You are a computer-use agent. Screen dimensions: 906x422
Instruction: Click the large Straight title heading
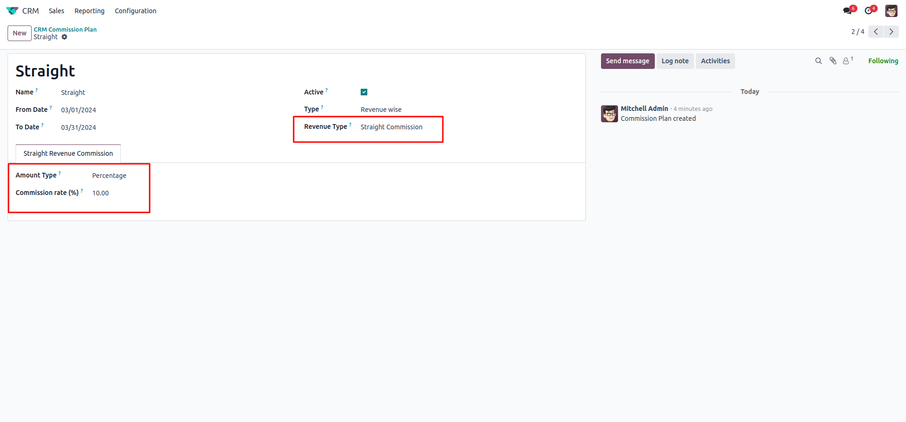coord(45,71)
